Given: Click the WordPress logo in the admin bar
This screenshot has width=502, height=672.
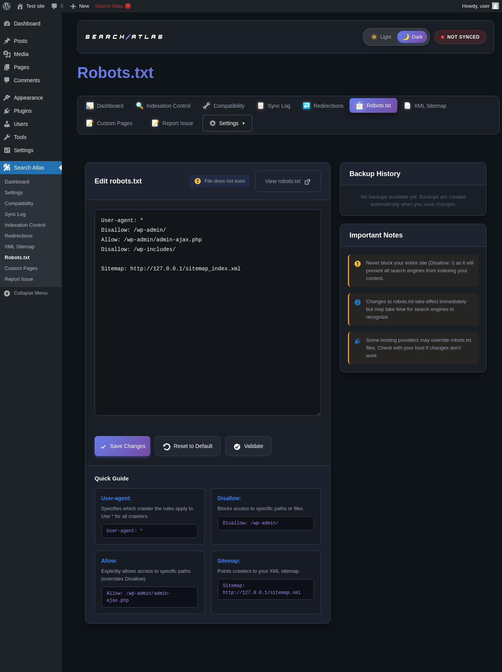Looking at the screenshot, I should point(7,6).
